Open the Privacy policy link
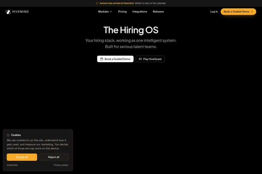This screenshot has height=174, width=262. (61, 165)
